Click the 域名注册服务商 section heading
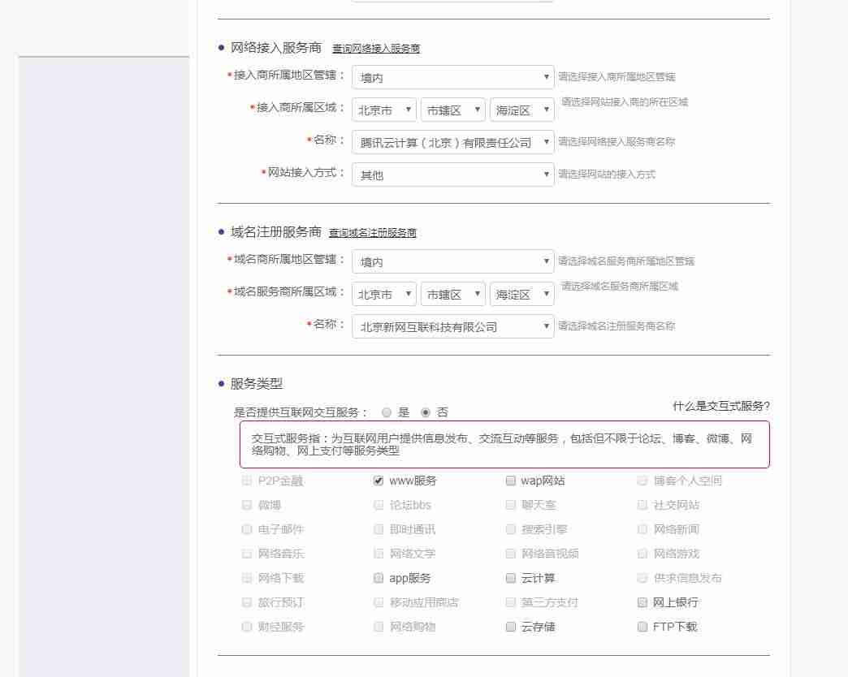Viewport: 848px width, 677px height. coord(276,232)
